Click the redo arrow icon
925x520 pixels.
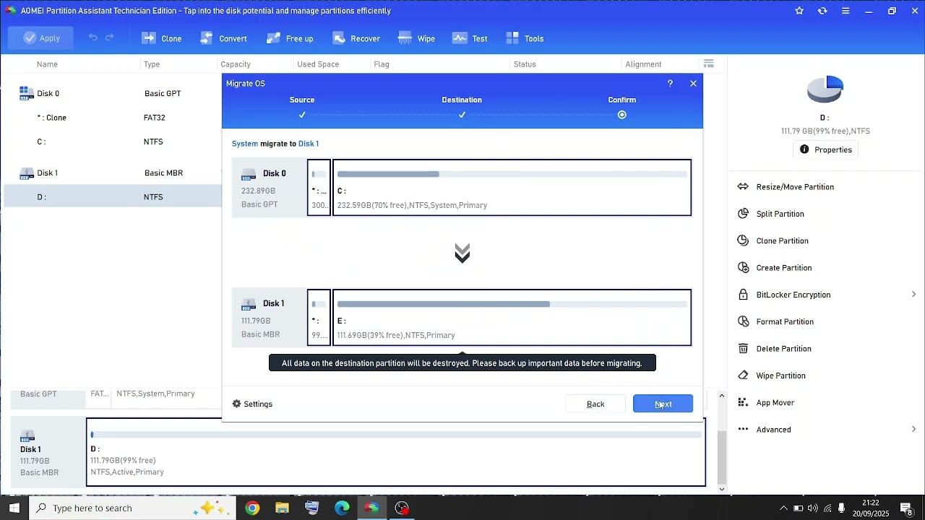110,38
